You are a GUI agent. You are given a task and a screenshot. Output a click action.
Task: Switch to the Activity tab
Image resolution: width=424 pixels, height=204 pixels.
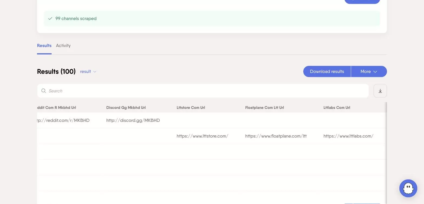63,46
